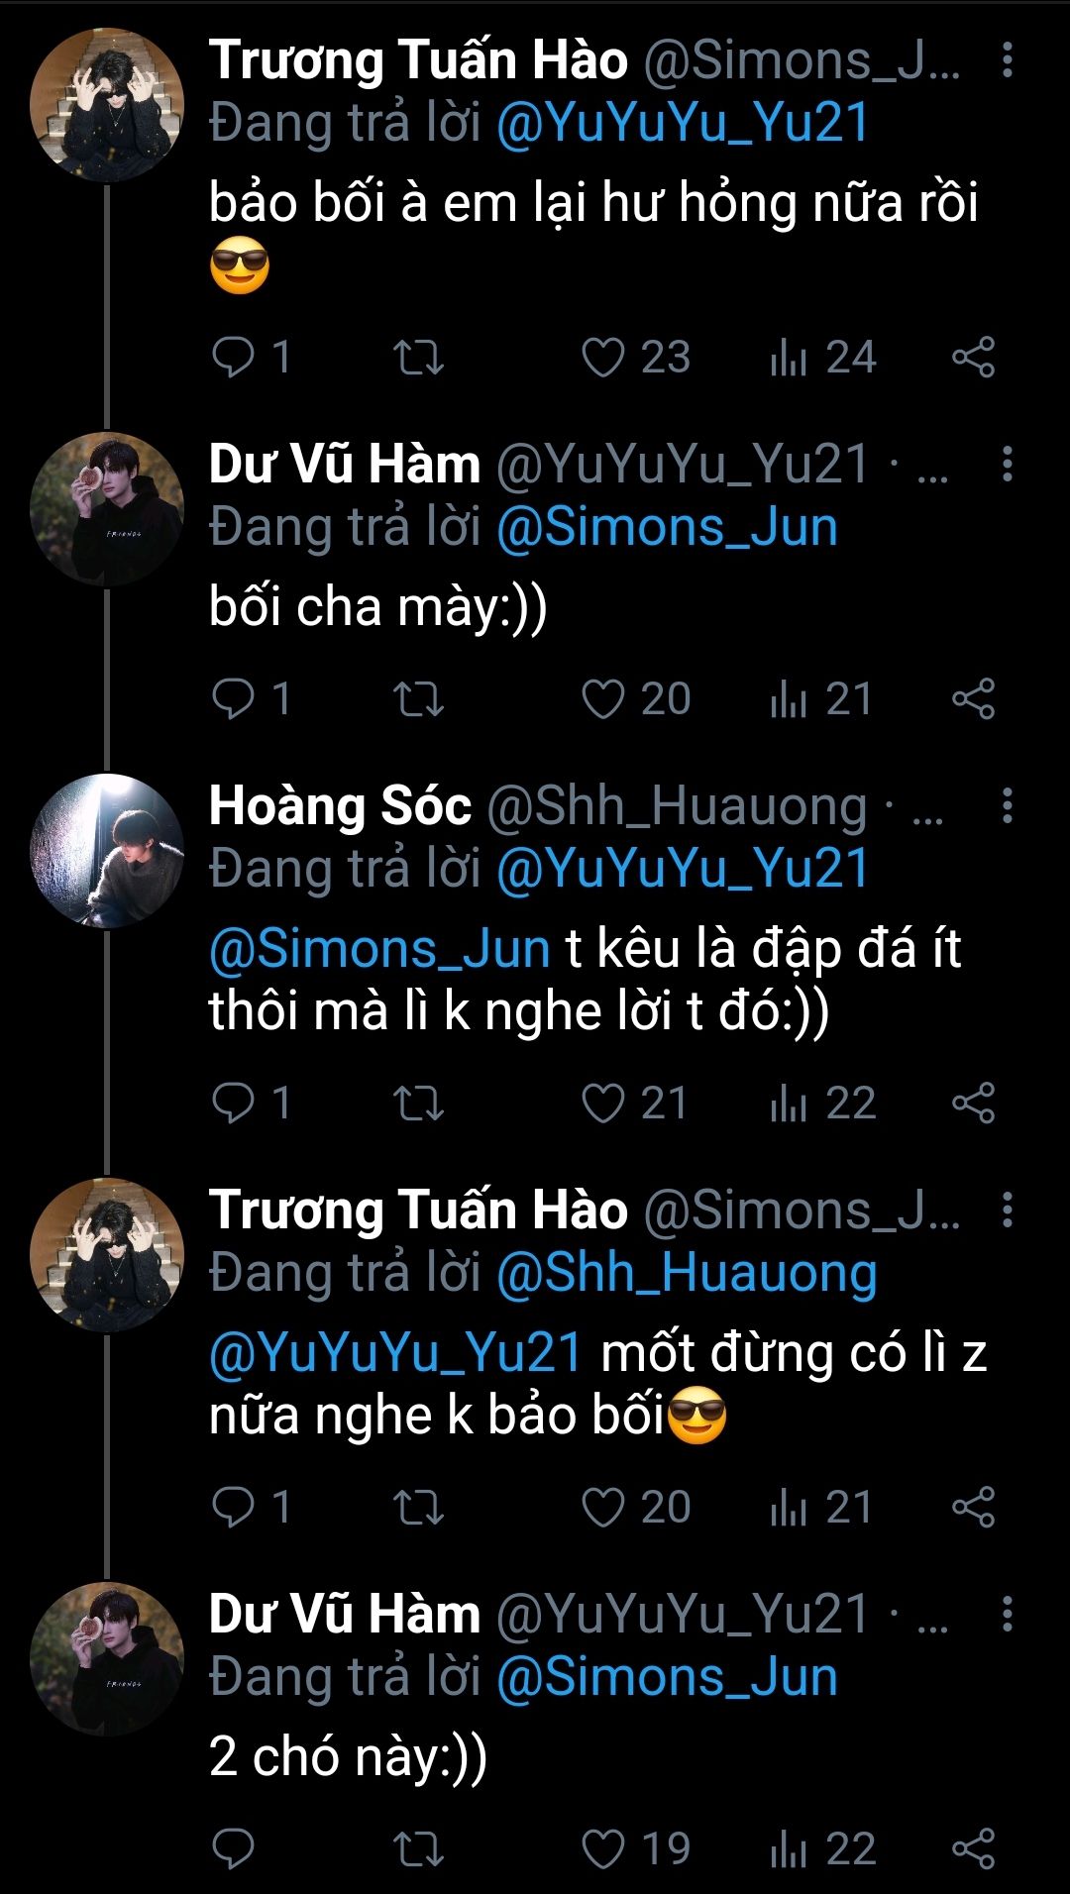Like the "2 chó này:))" tweet
1070x1894 pixels.
(603, 1849)
